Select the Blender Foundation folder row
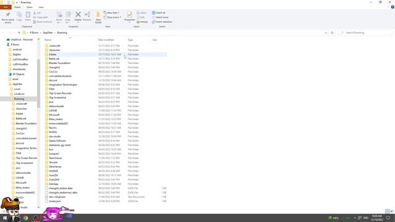 (x=106, y=63)
